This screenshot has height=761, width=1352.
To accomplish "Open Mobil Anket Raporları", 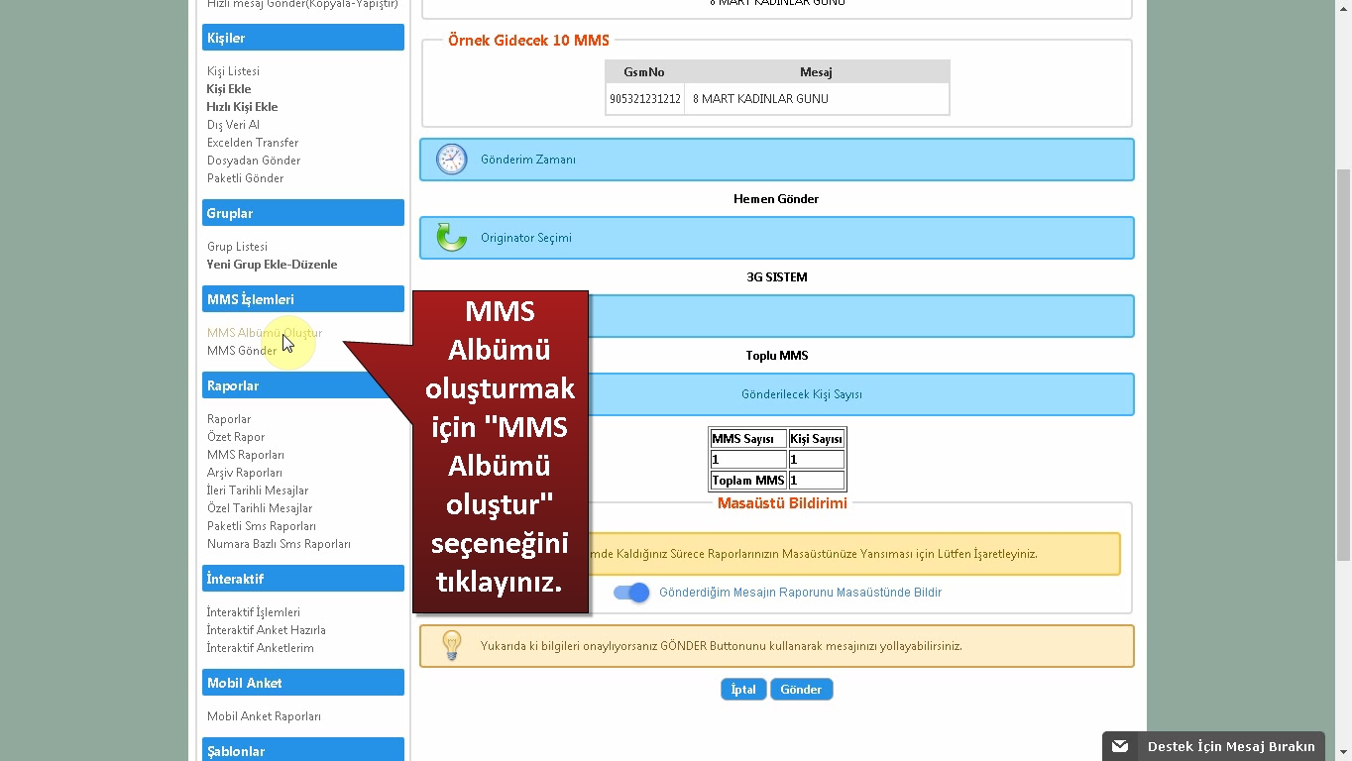I will pos(264,716).
